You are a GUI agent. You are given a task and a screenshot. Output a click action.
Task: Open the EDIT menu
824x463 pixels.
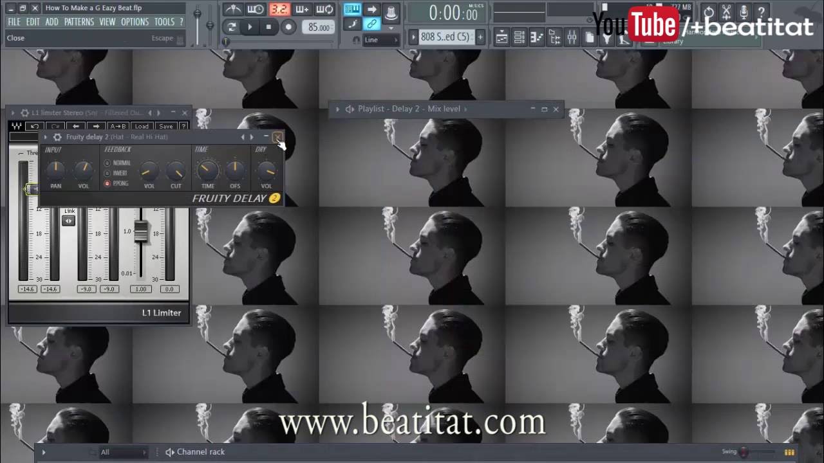pyautogui.click(x=33, y=22)
